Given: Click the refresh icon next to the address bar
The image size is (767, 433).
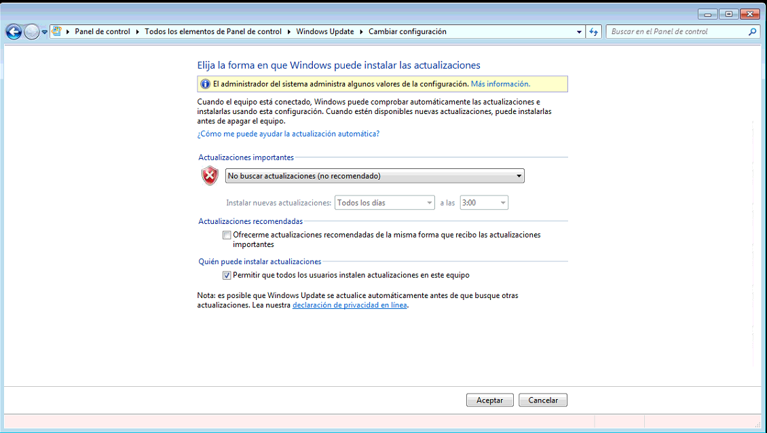Looking at the screenshot, I should (593, 31).
